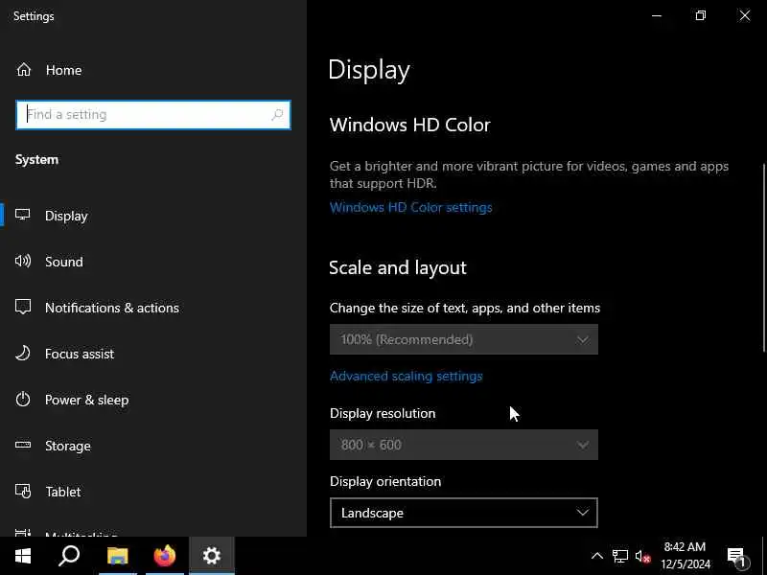Click the Windows HD Color heading
Image resolution: width=767 pixels, height=575 pixels.
pyautogui.click(x=410, y=125)
